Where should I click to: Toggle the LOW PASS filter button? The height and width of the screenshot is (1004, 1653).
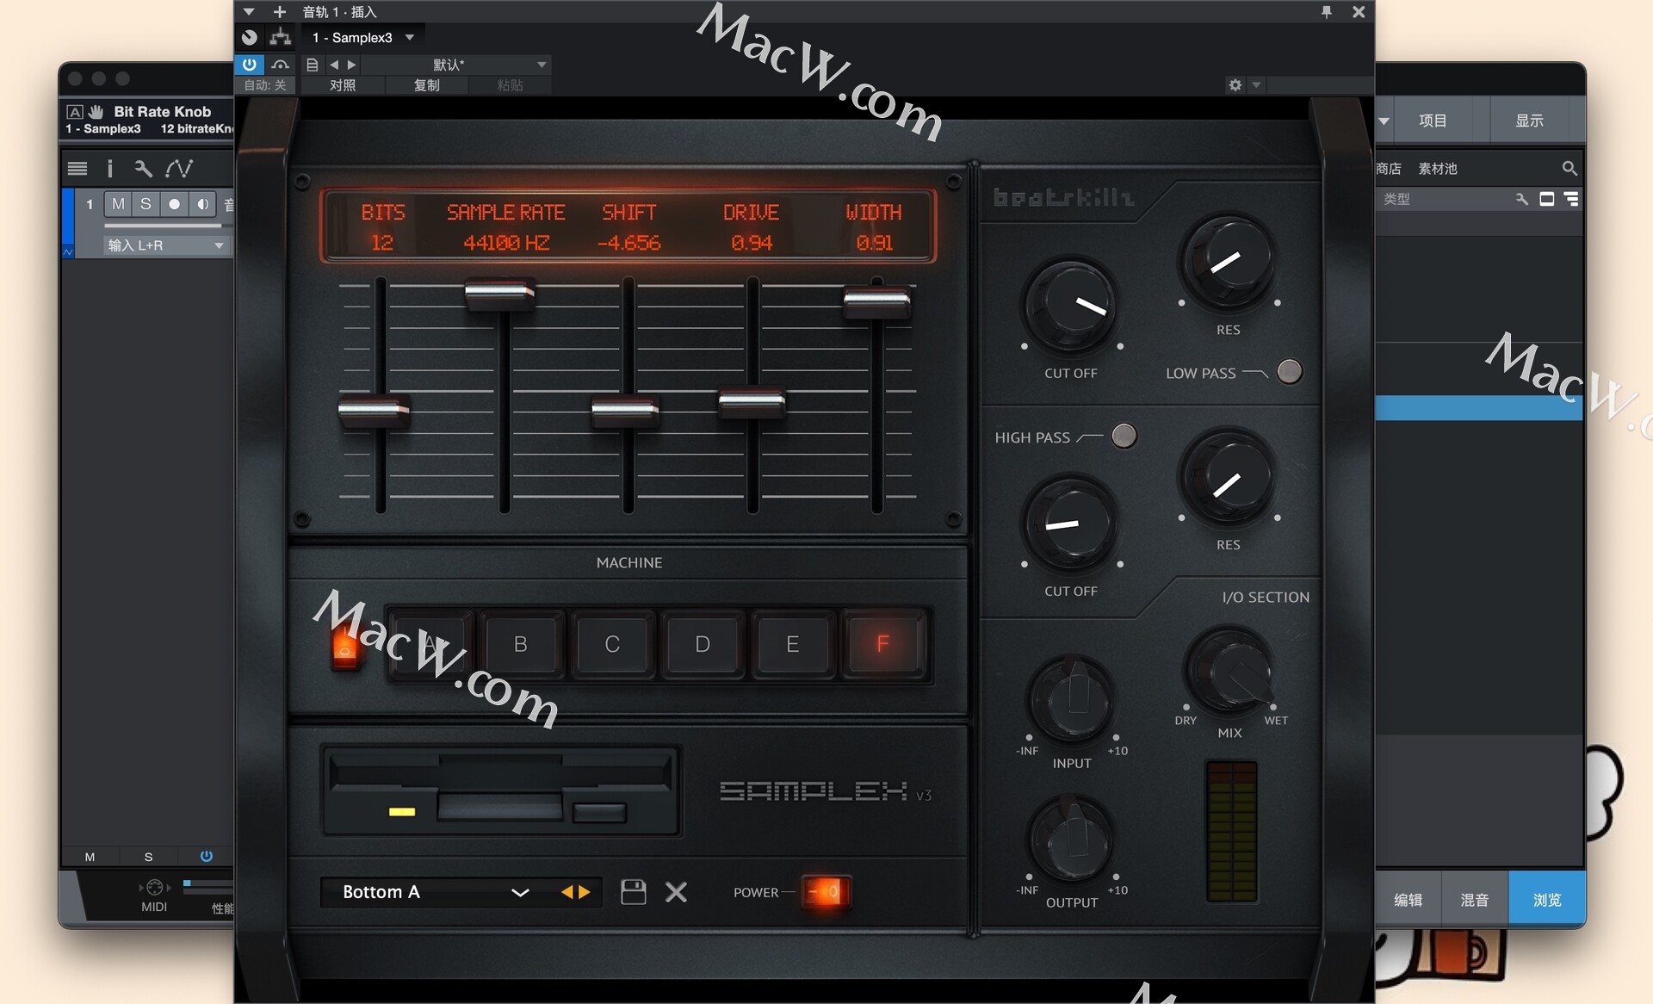(x=1289, y=372)
